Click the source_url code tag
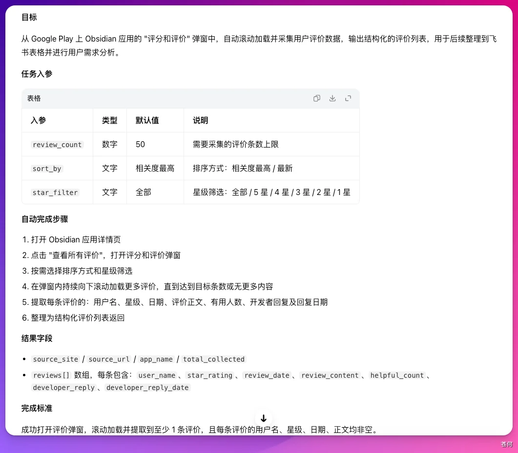 (109, 359)
